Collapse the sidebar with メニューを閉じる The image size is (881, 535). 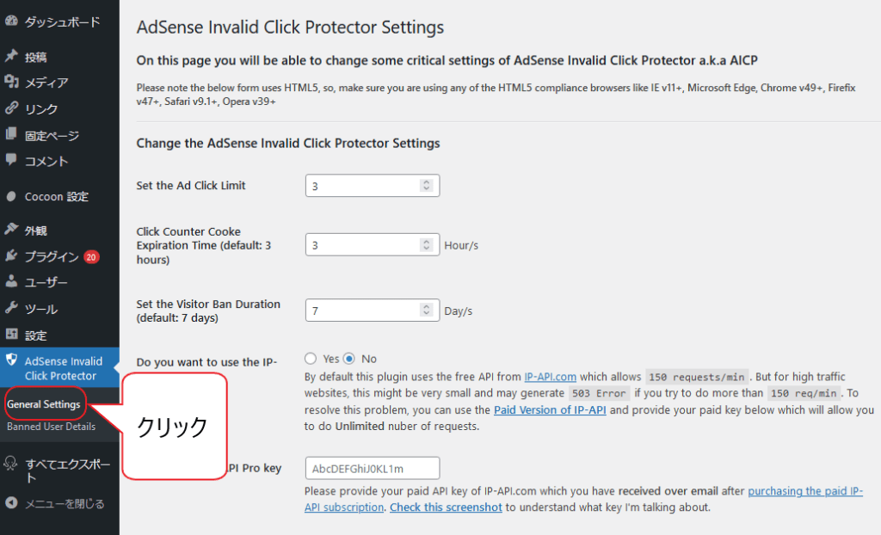pyautogui.click(x=65, y=503)
